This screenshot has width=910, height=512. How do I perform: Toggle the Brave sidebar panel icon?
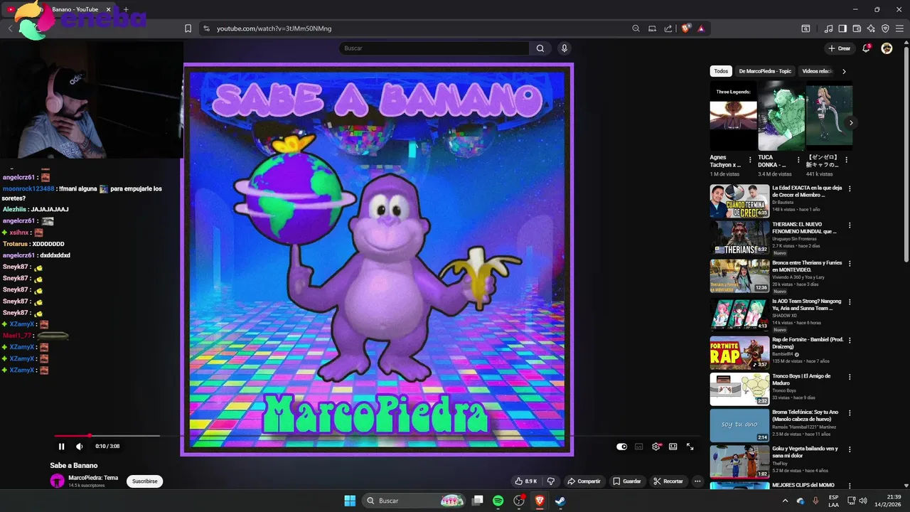842,28
